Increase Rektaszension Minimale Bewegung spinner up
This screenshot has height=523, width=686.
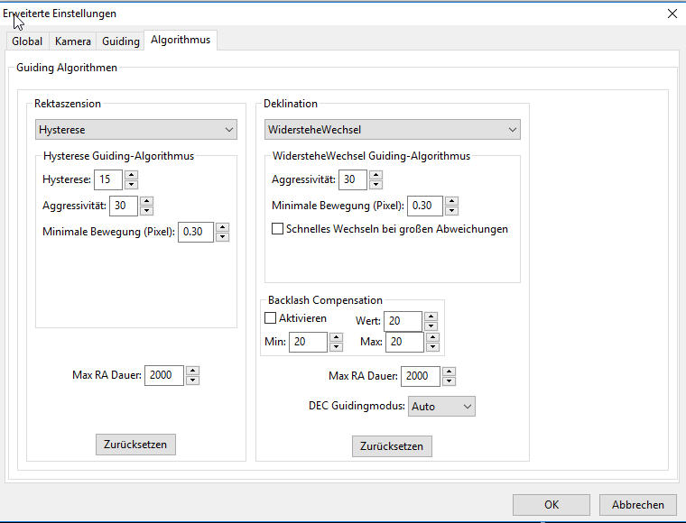tap(222, 227)
